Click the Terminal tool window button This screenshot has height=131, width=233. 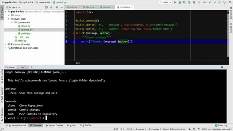[x=36, y=125]
